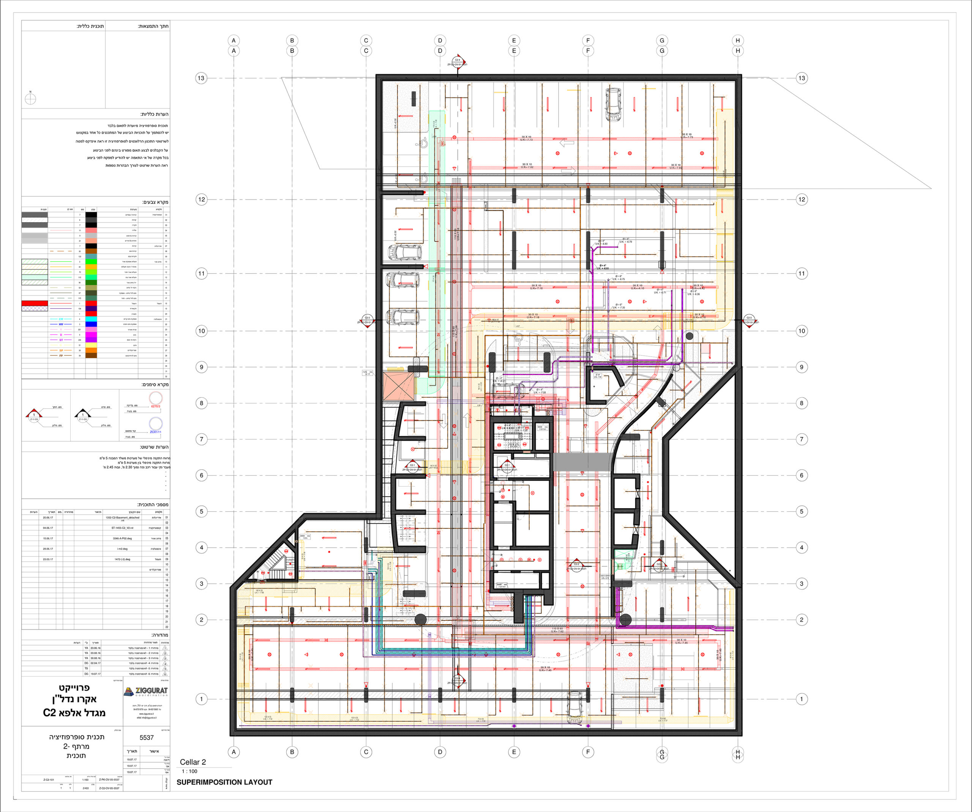The width and height of the screenshot is (972, 812).
Task: Click the 'Z-PK-OV-05-5537' code
Action: pyautogui.click(x=109, y=780)
